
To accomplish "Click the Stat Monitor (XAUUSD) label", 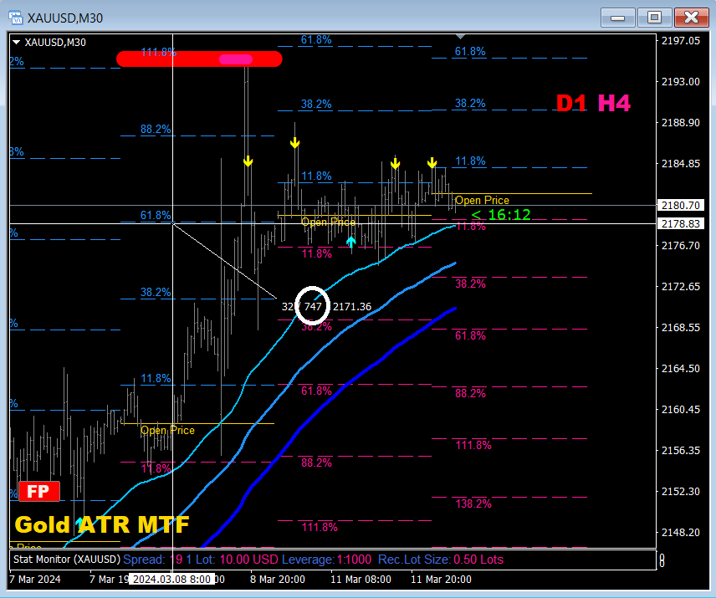I will coord(67,560).
